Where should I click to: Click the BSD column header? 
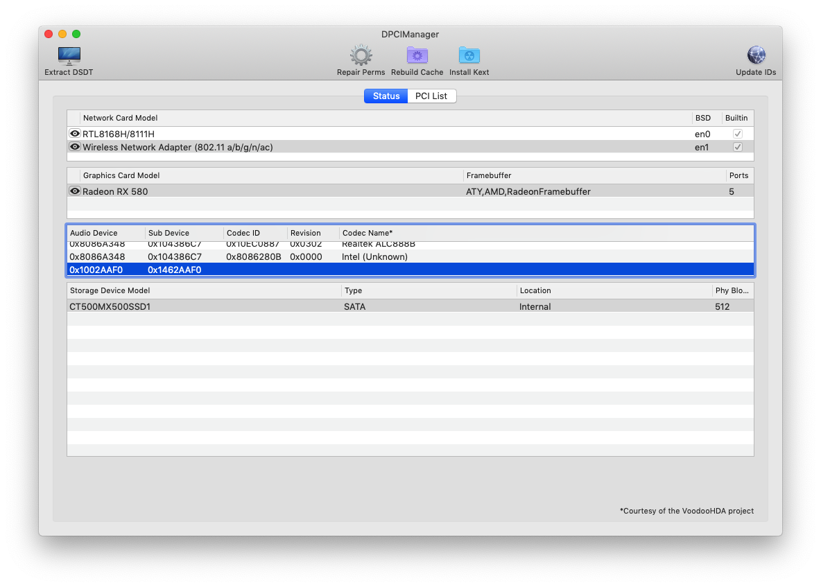(707, 118)
